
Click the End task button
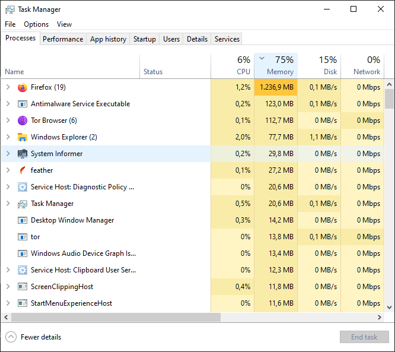pos(364,337)
